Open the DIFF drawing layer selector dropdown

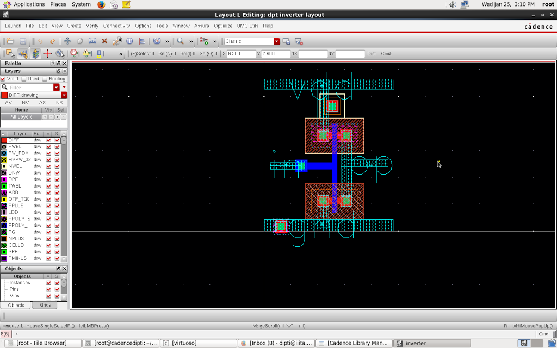click(64, 95)
